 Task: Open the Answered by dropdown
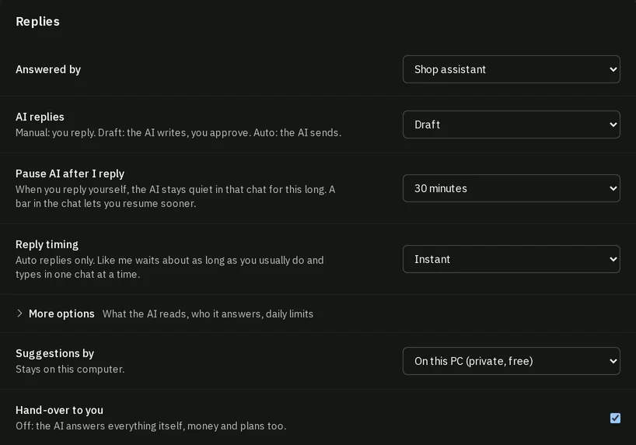tap(511, 69)
